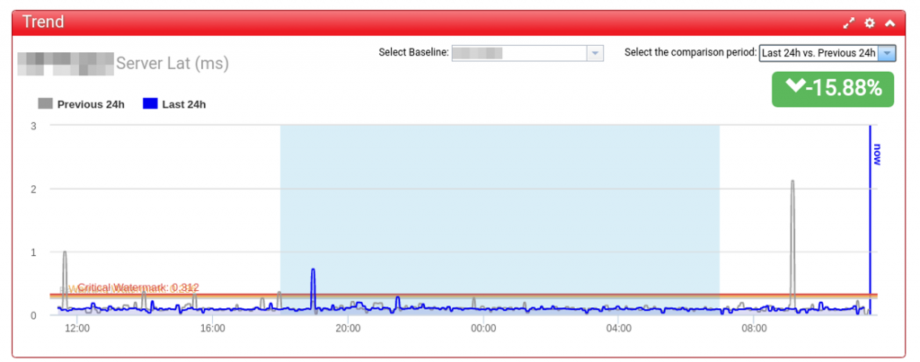Click the 04:00 x-axis label
Image resolution: width=920 pixels, height=362 pixels.
click(x=618, y=329)
